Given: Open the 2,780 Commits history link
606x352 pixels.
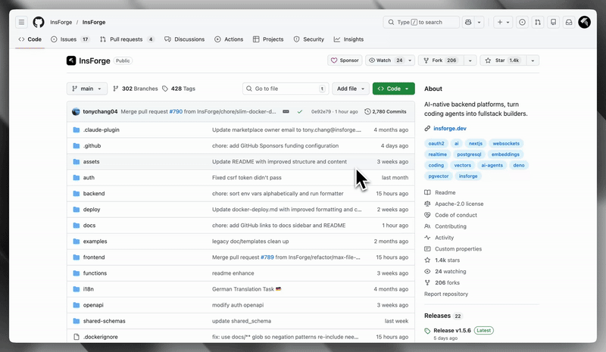Looking at the screenshot, I should coord(385,111).
